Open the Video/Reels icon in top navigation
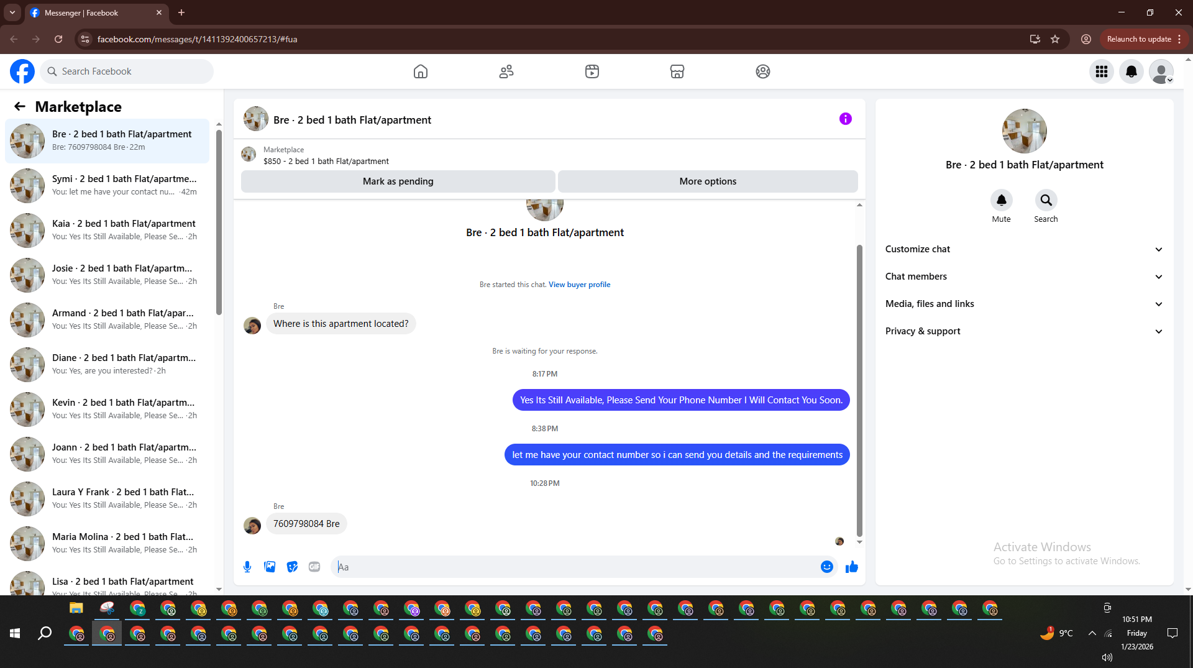This screenshot has height=668, width=1193. tap(592, 71)
